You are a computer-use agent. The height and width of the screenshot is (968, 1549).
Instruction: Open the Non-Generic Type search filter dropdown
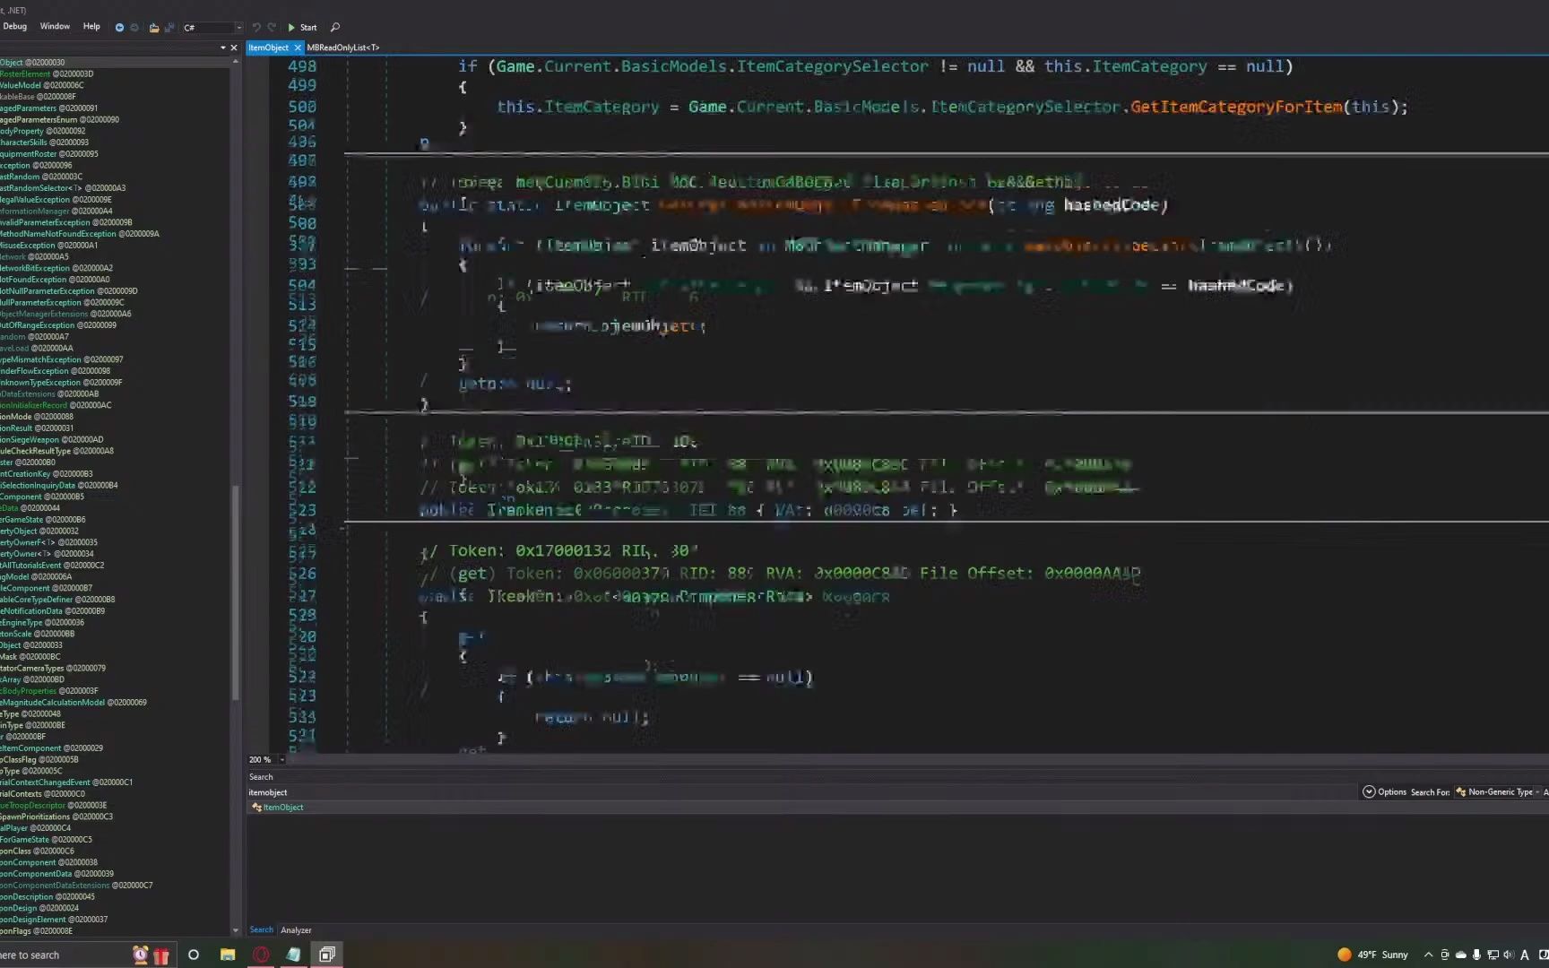(1498, 791)
